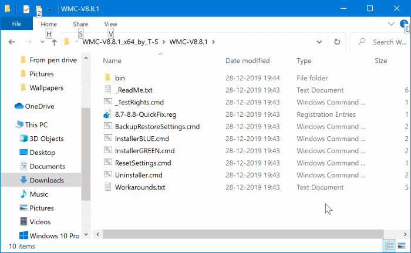Open the Share ribbon tab

(80, 24)
